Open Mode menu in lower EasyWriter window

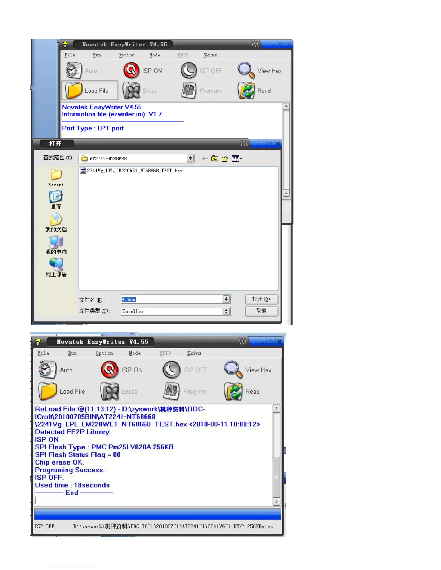click(x=135, y=353)
